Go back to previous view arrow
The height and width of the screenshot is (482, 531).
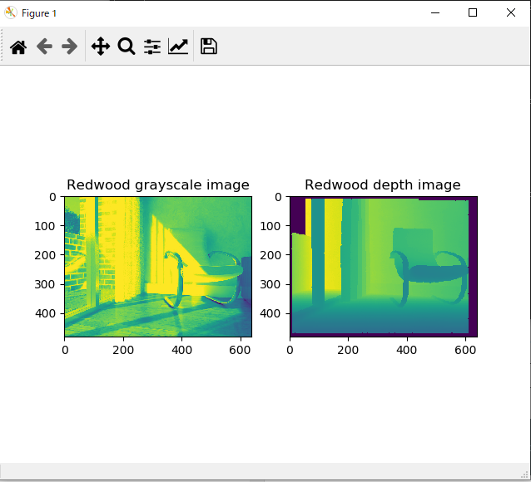pyautogui.click(x=44, y=47)
